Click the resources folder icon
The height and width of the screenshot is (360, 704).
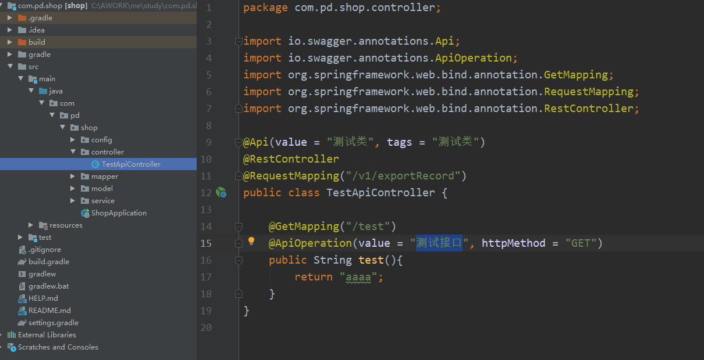(43, 225)
